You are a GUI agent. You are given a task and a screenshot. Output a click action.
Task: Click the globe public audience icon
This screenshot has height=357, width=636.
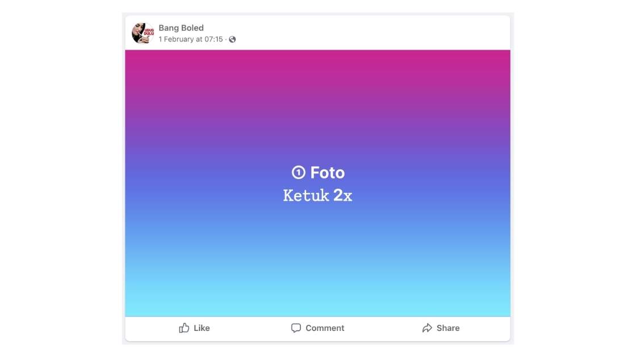pyautogui.click(x=232, y=40)
